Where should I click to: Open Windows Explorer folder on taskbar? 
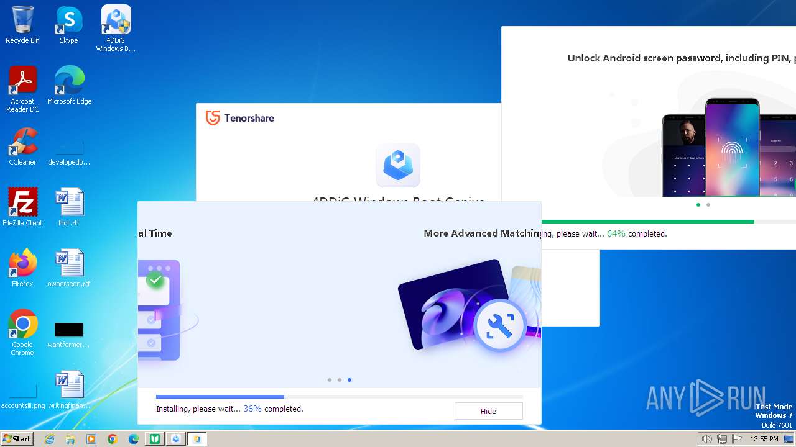point(70,439)
